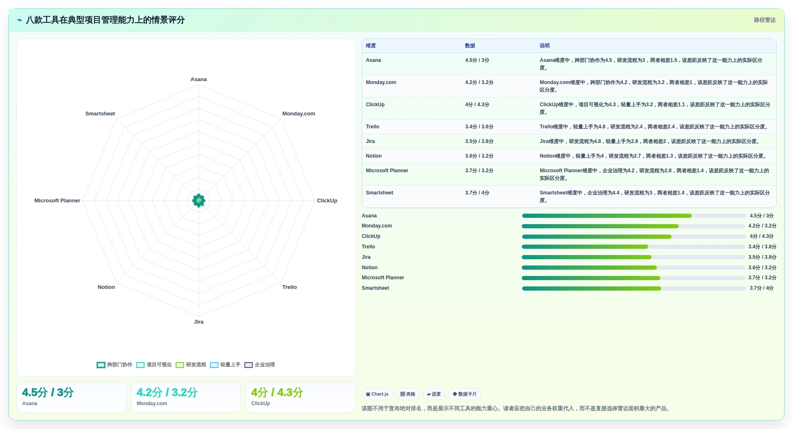Select the Trello row in the table

[x=569, y=127]
